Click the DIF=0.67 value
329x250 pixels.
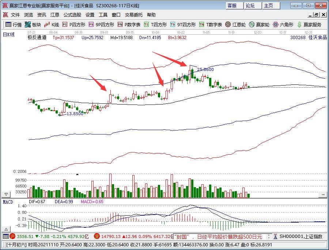[37, 202]
